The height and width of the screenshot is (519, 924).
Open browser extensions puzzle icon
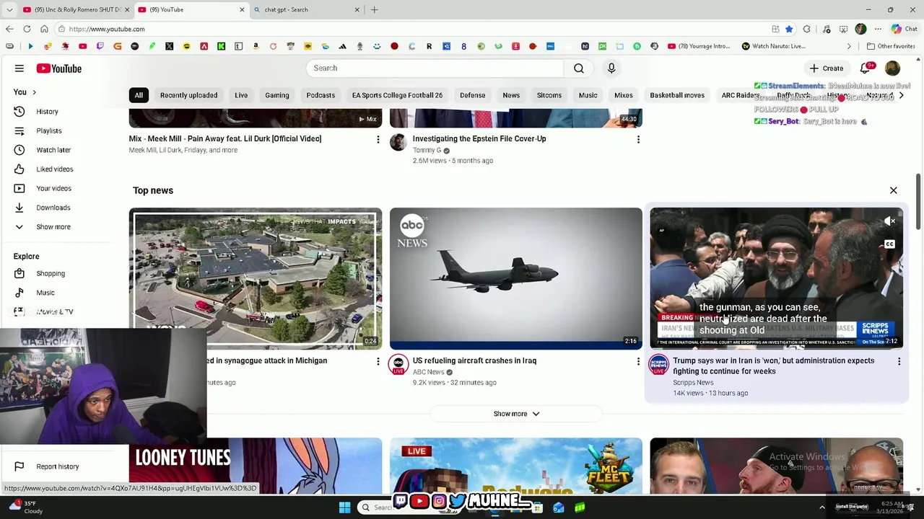(806, 29)
